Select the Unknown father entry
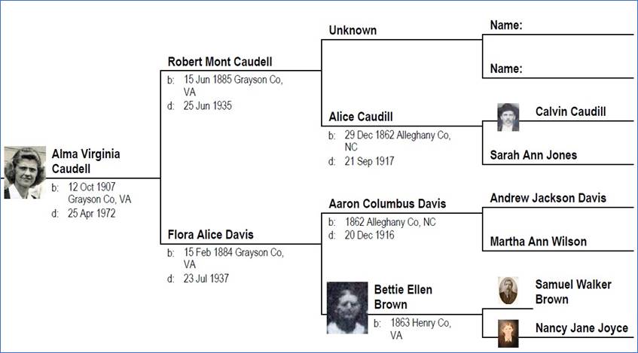This screenshot has height=353, width=638. click(353, 31)
